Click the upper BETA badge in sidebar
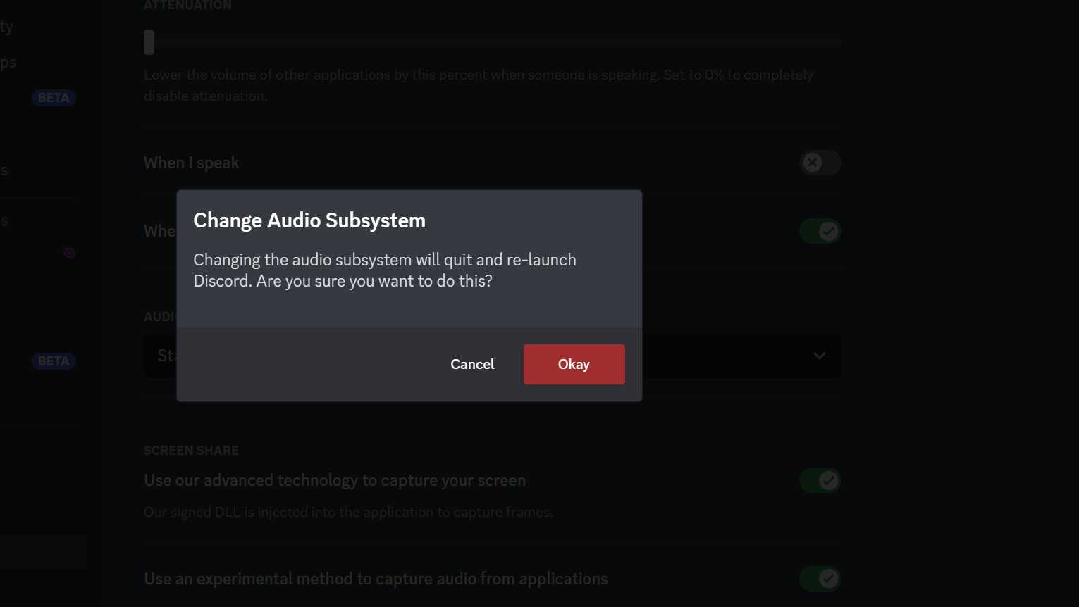 [54, 98]
